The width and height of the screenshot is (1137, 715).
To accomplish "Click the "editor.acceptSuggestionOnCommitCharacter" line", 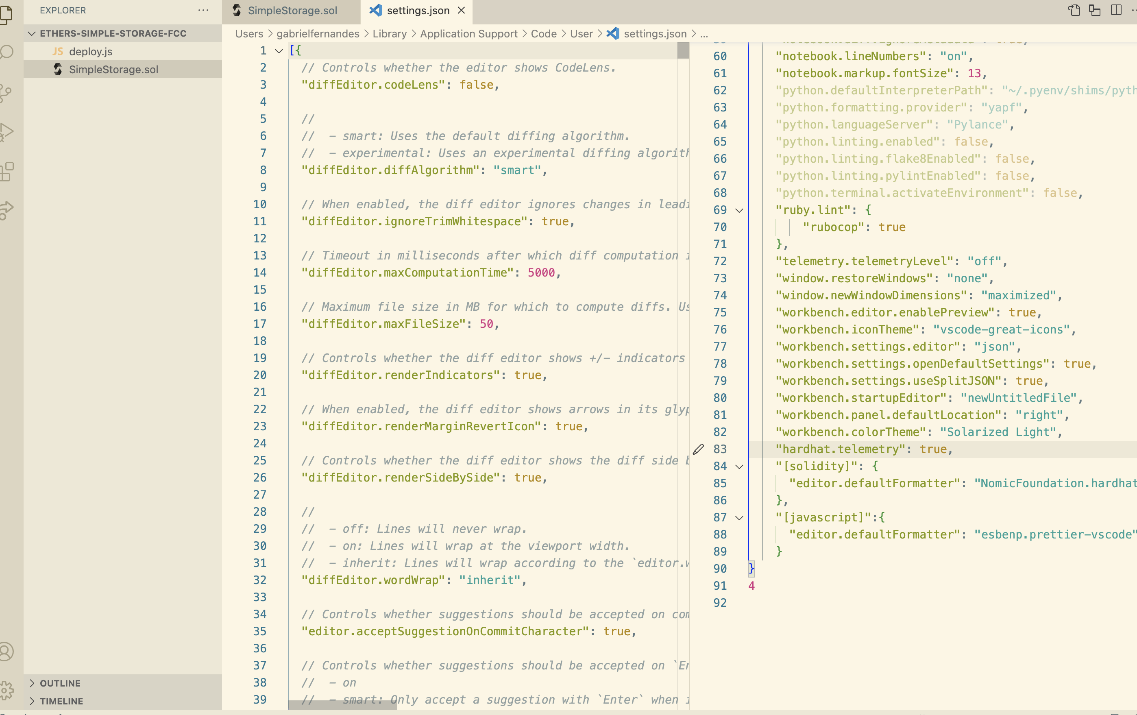I will [x=469, y=631].
